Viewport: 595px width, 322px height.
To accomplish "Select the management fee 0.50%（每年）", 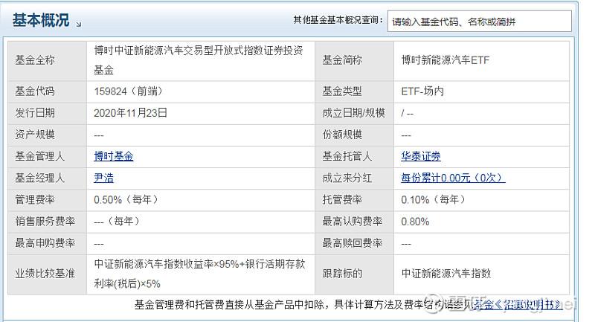I will (126, 199).
